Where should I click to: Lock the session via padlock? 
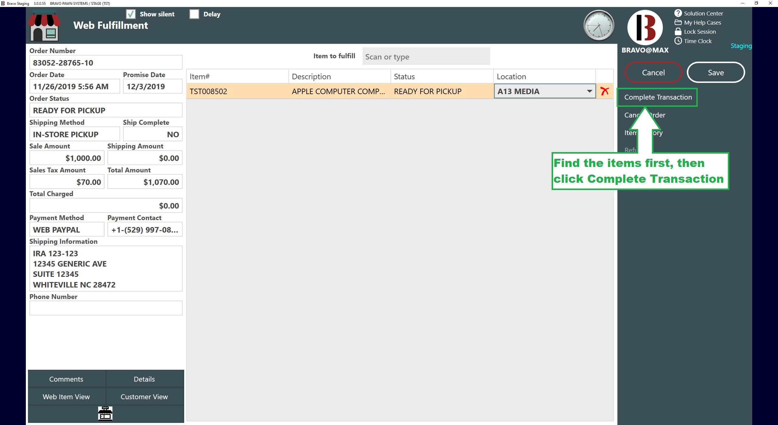(678, 32)
